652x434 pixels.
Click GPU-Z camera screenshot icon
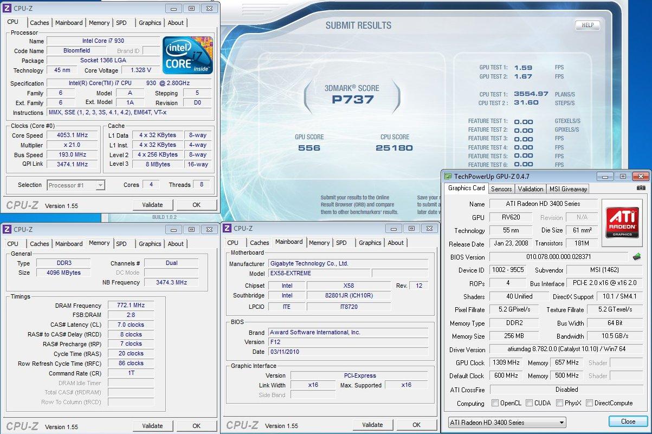(641, 187)
